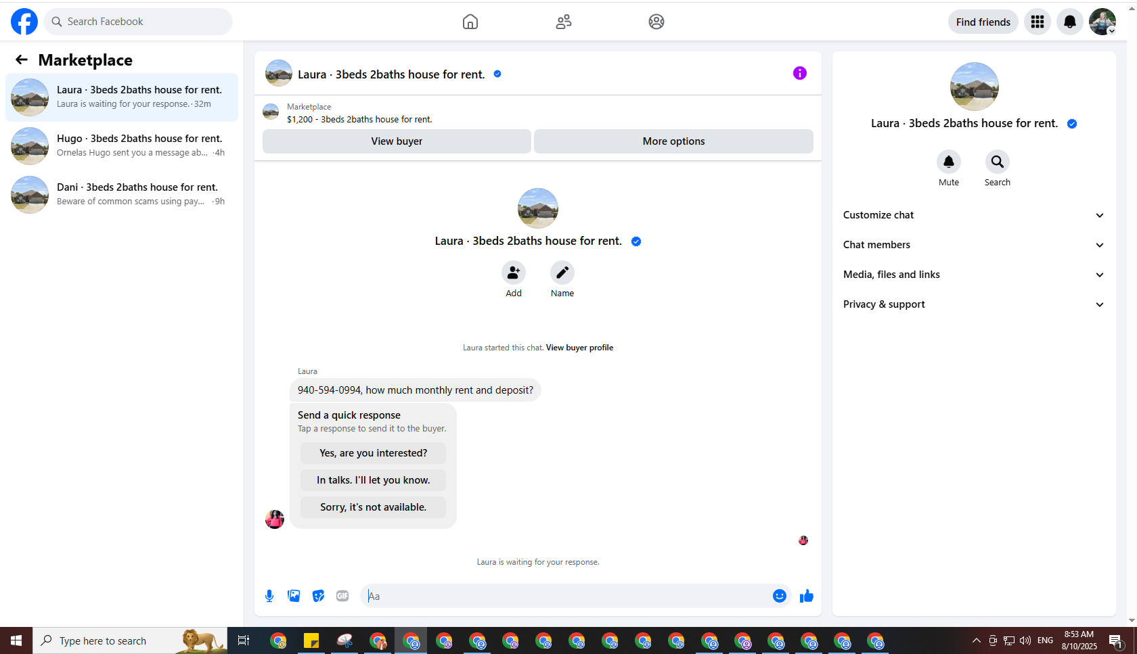Expand Chat members section
This screenshot has width=1137, height=654.
(974, 245)
